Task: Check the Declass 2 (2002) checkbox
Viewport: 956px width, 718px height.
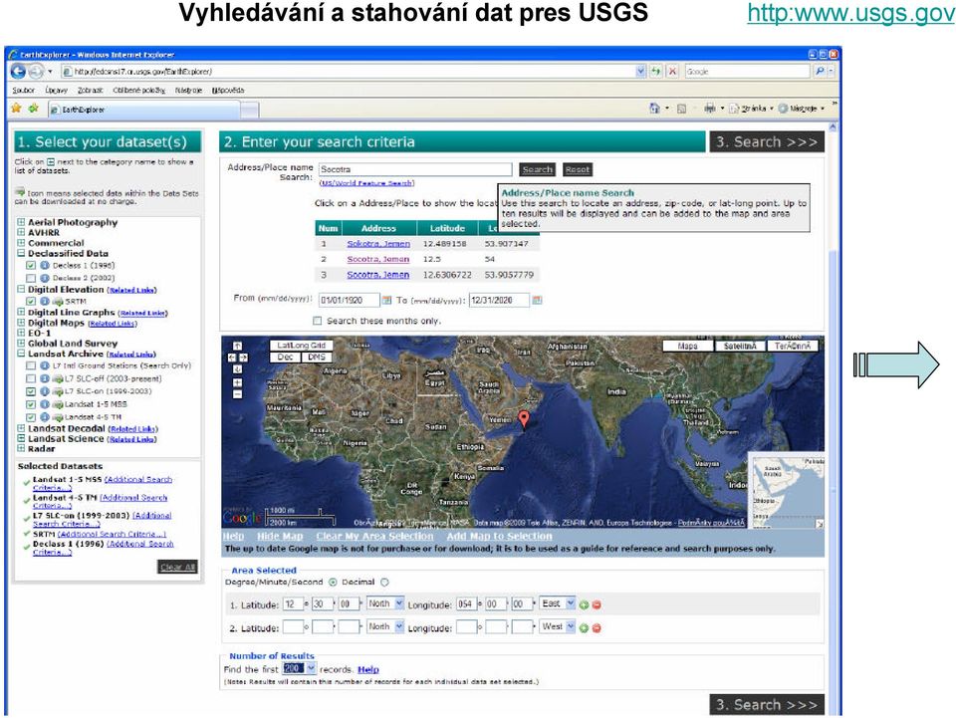Action: pyautogui.click(x=31, y=278)
